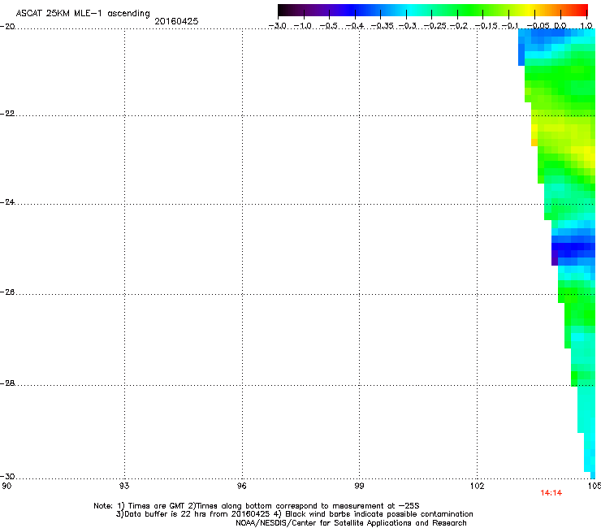Click the -0.35 colorbar label
The height and width of the screenshot is (528, 601).
[x=382, y=26]
